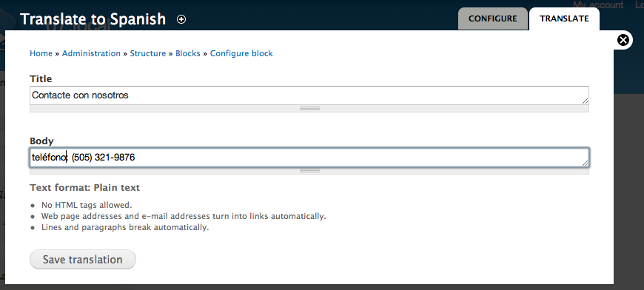Click the partially visible Log out link
The image size is (644, 290).
[640, 4]
